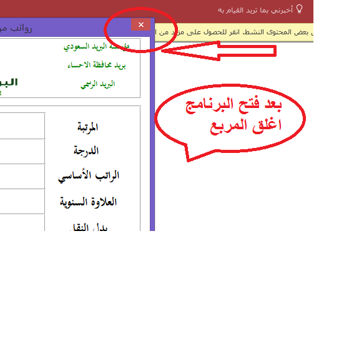Click the Saudi Post logo image
The width and height of the screenshot is (354, 339).
coord(9,85)
